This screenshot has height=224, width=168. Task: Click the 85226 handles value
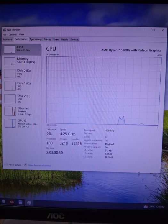tap(76, 144)
